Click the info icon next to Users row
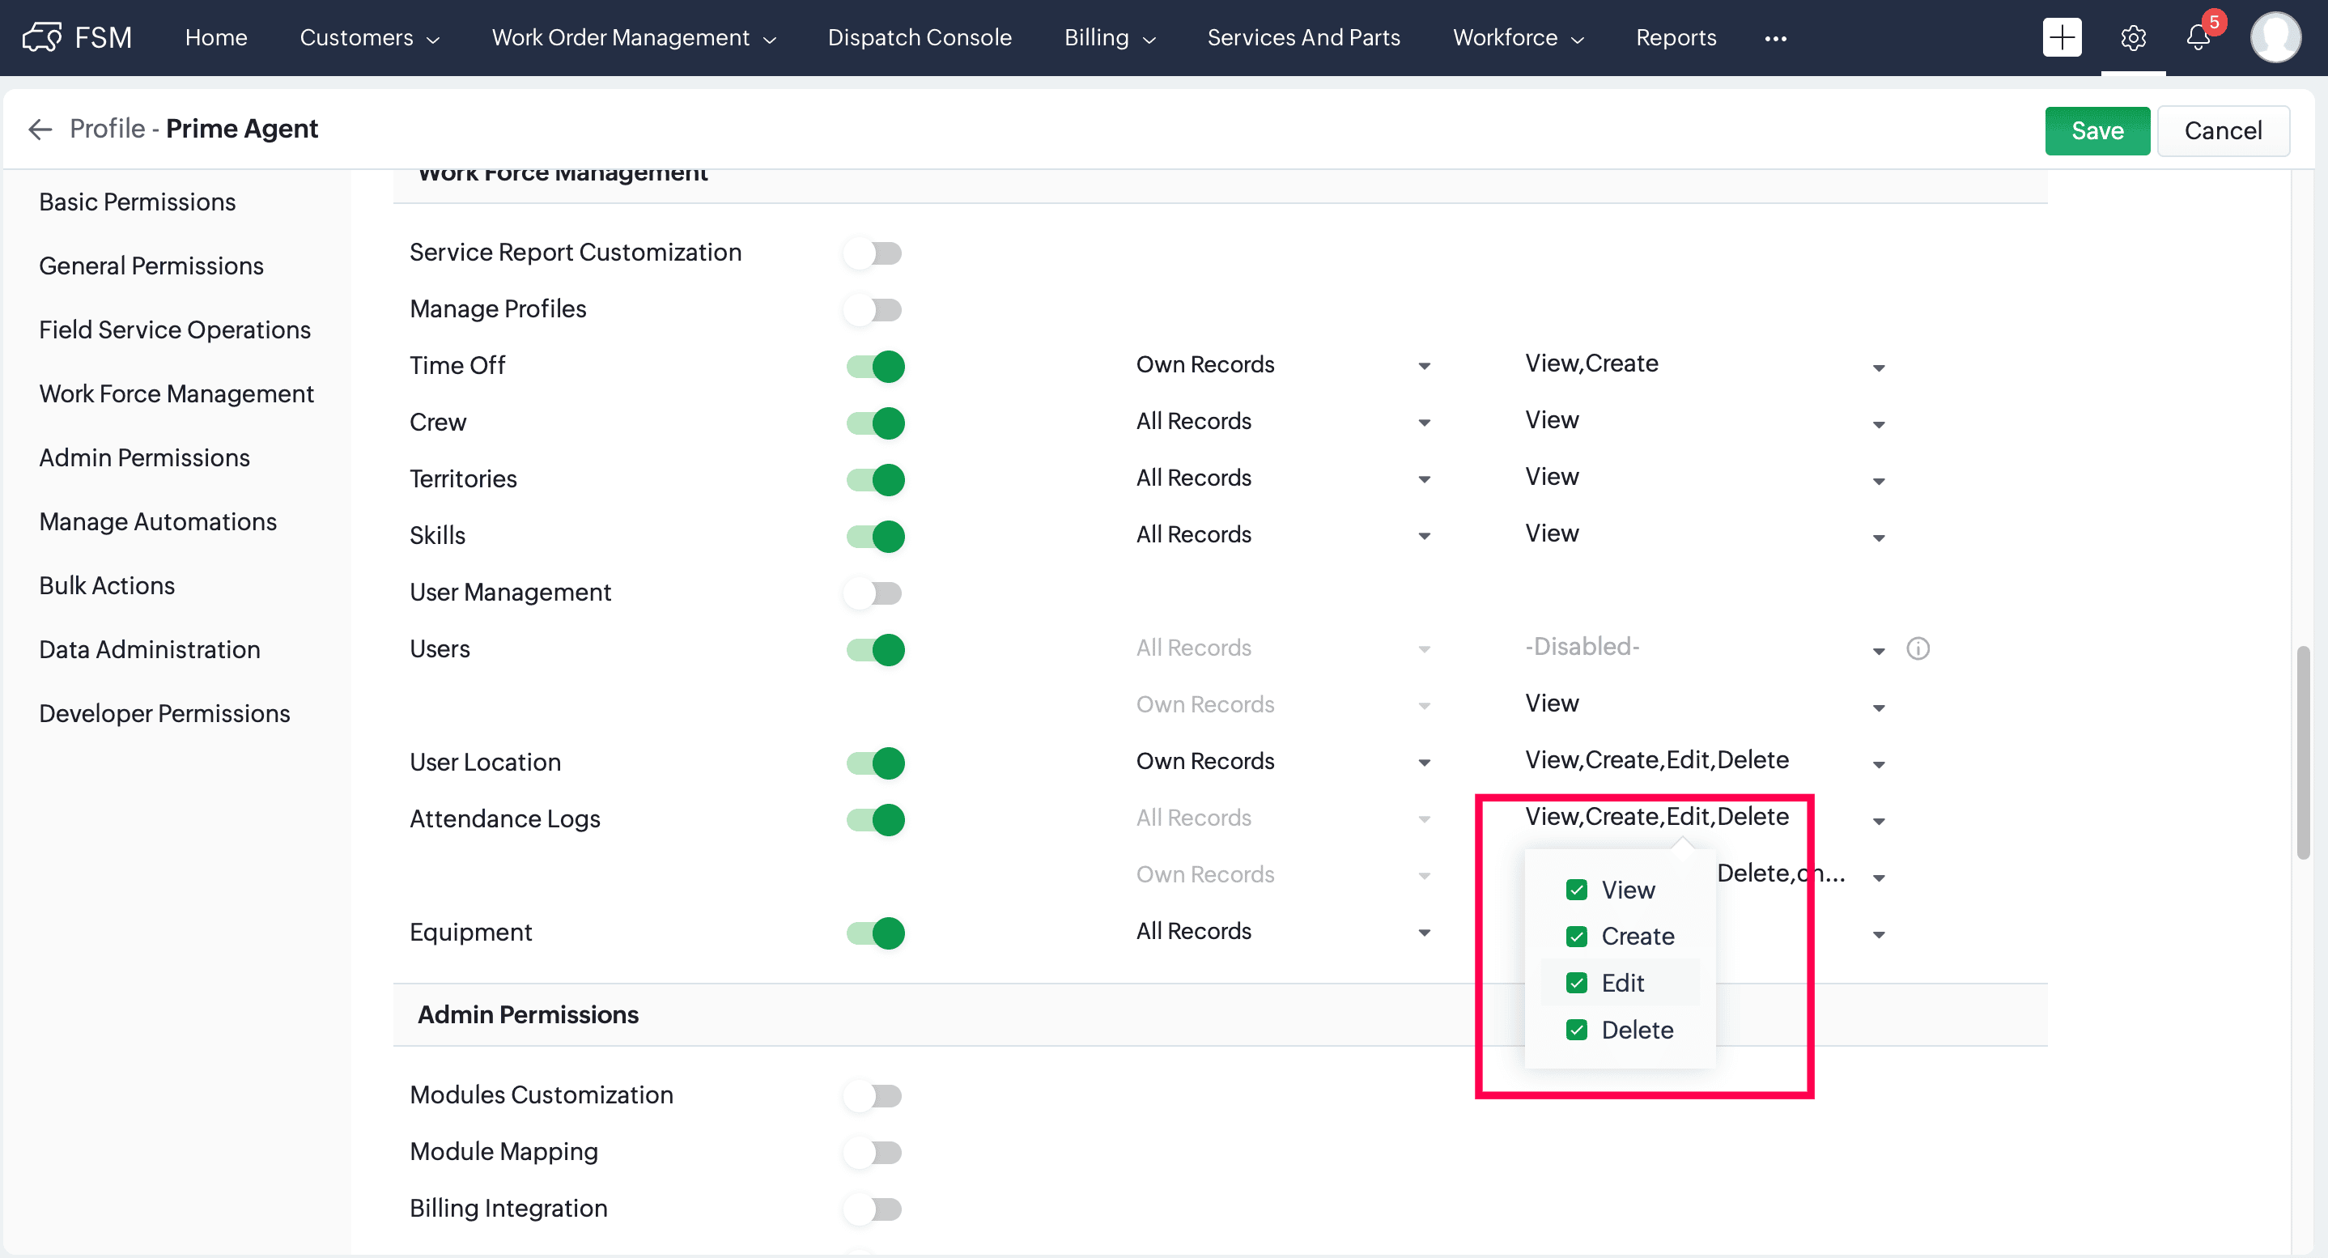 (1918, 649)
